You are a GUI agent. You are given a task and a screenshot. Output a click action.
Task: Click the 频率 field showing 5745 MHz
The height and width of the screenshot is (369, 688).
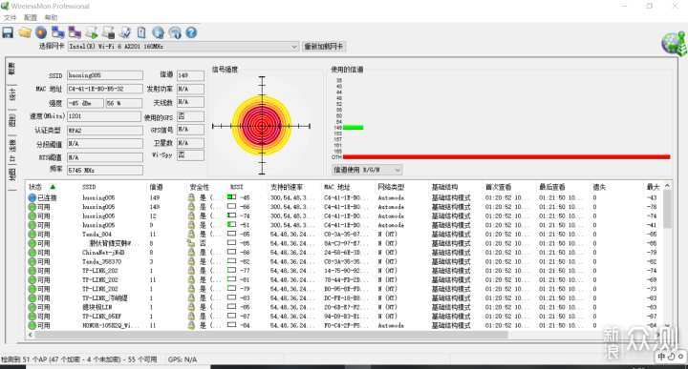point(105,171)
